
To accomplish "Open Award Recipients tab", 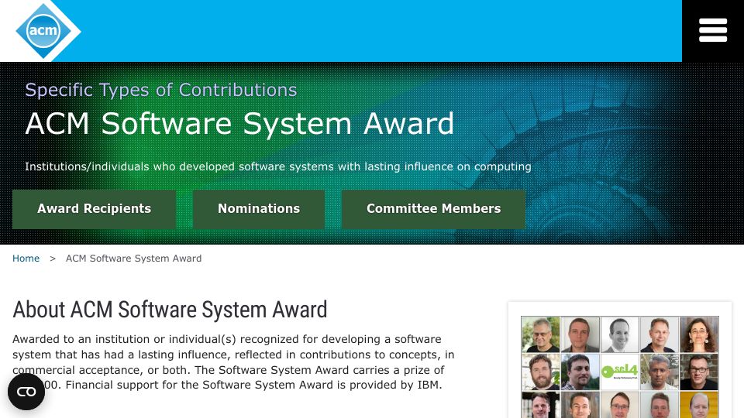I will 94,209.
